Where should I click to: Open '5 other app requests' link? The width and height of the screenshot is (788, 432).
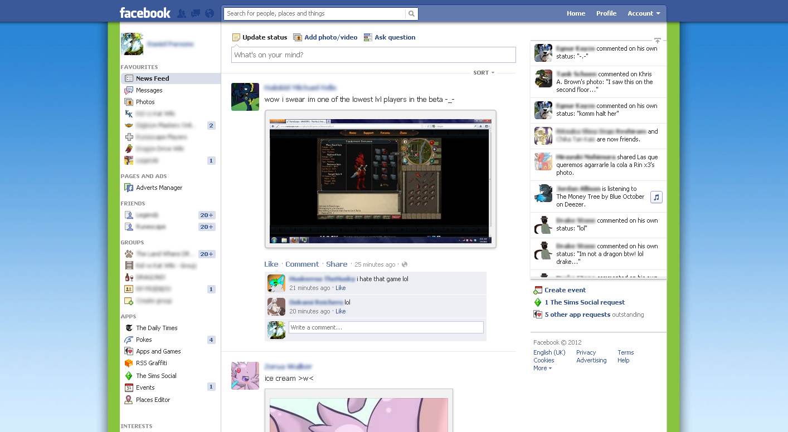[577, 315]
